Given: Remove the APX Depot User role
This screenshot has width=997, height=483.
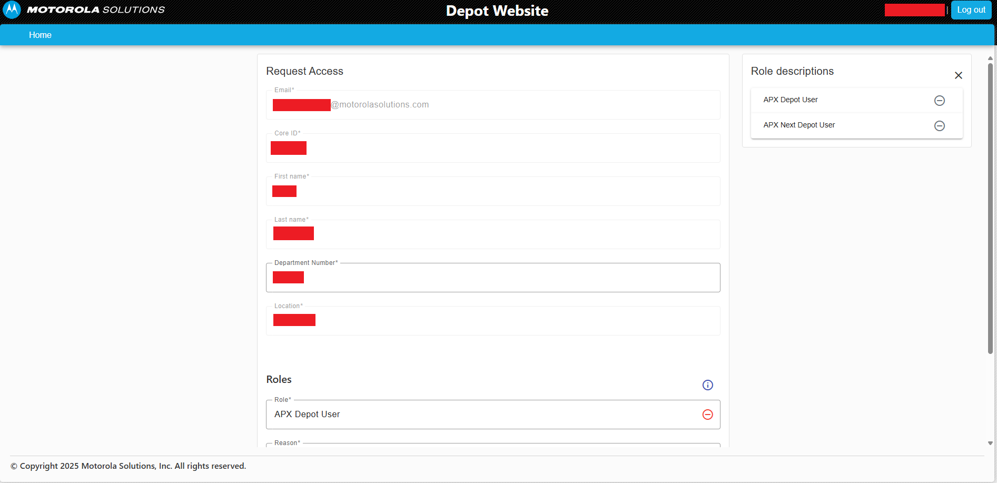Looking at the screenshot, I should click(707, 415).
